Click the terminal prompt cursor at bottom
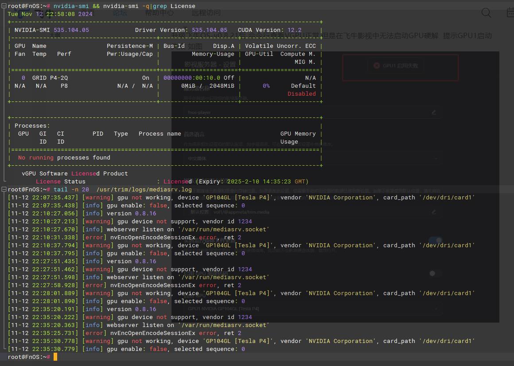The image size is (514, 366). click(x=55, y=357)
